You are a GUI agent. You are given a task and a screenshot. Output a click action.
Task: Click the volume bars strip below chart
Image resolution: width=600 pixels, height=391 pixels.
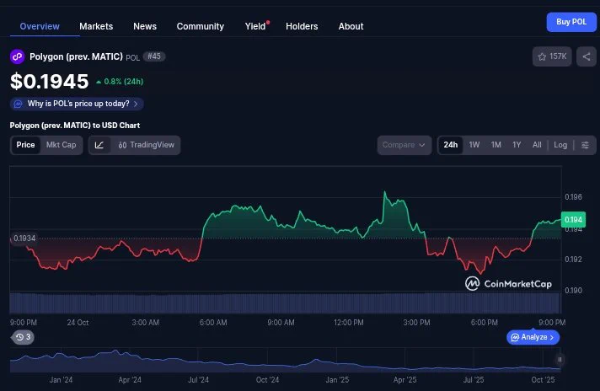point(285,303)
